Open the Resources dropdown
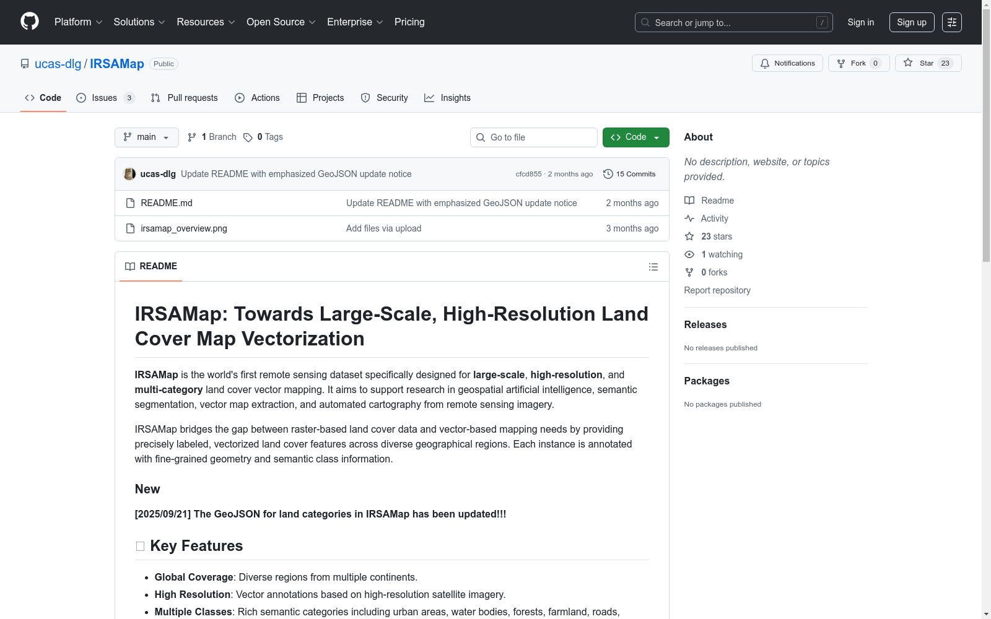This screenshot has width=991, height=619. (206, 22)
